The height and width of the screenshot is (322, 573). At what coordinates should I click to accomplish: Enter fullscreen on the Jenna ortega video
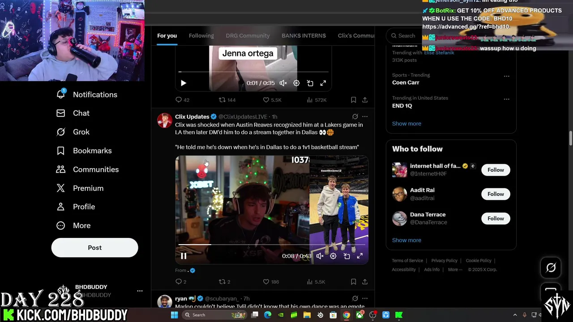pyautogui.click(x=323, y=83)
